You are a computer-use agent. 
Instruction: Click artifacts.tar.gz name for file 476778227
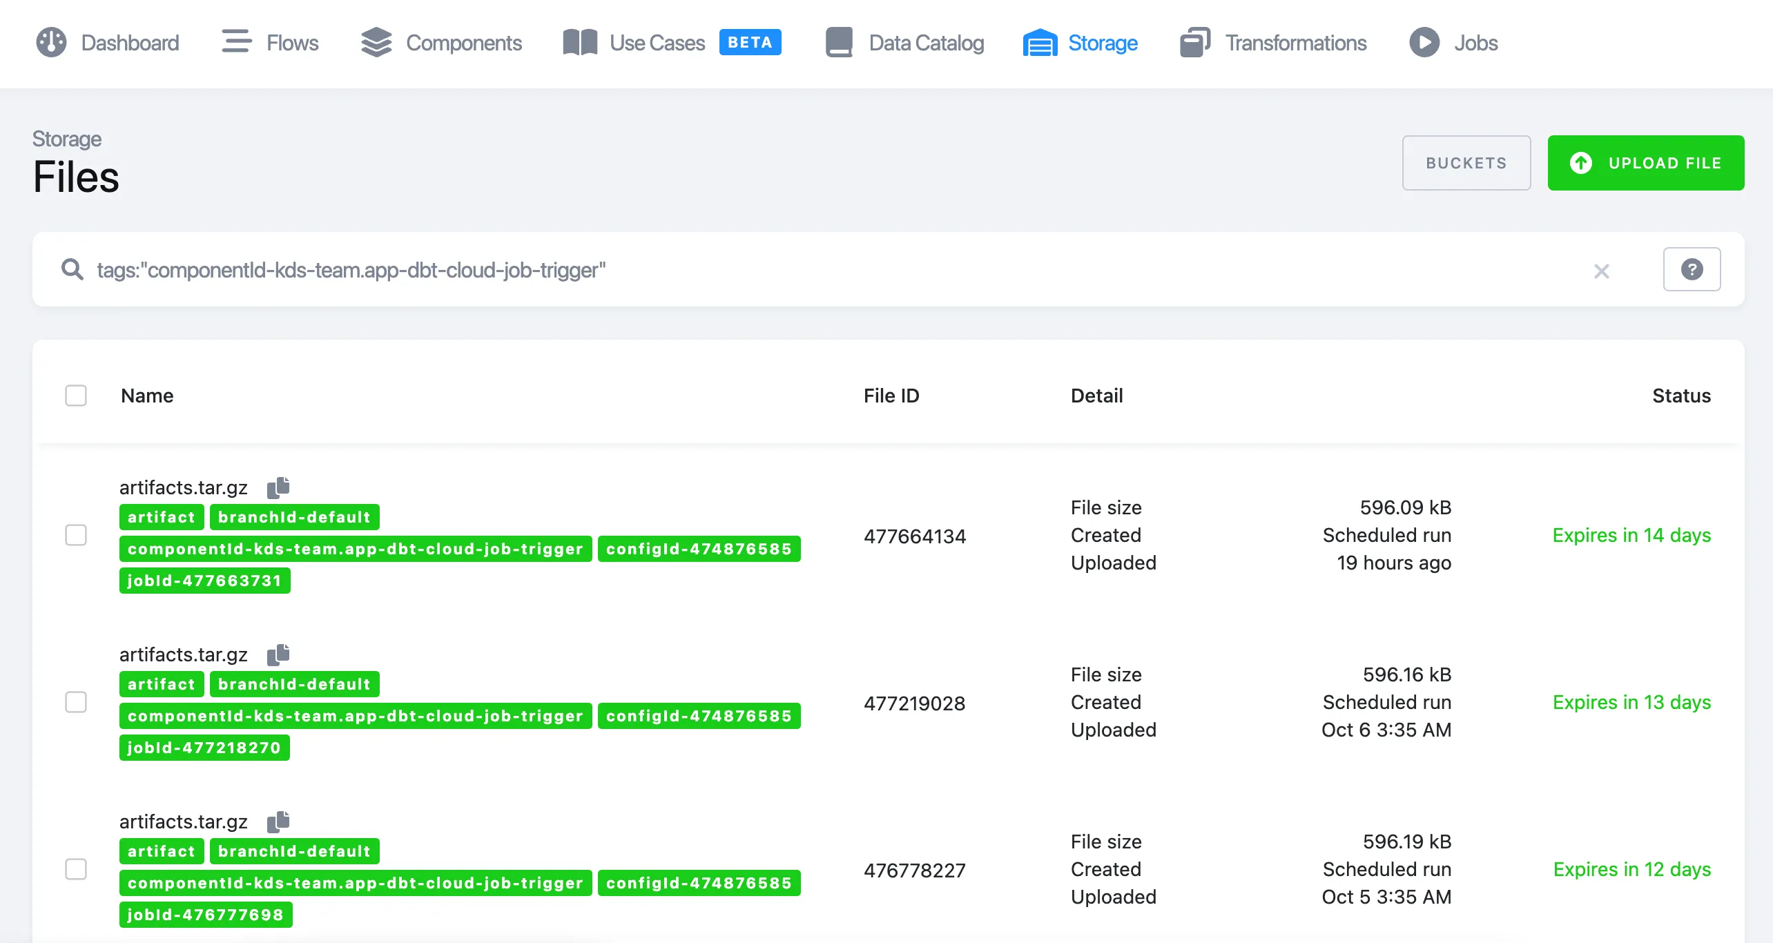[x=184, y=822]
